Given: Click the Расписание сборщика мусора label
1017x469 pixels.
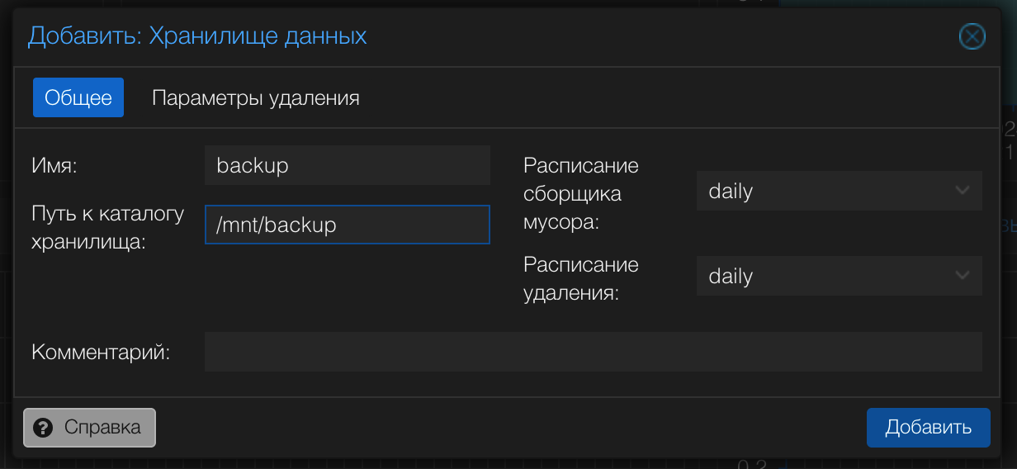Looking at the screenshot, I should click(x=581, y=194).
